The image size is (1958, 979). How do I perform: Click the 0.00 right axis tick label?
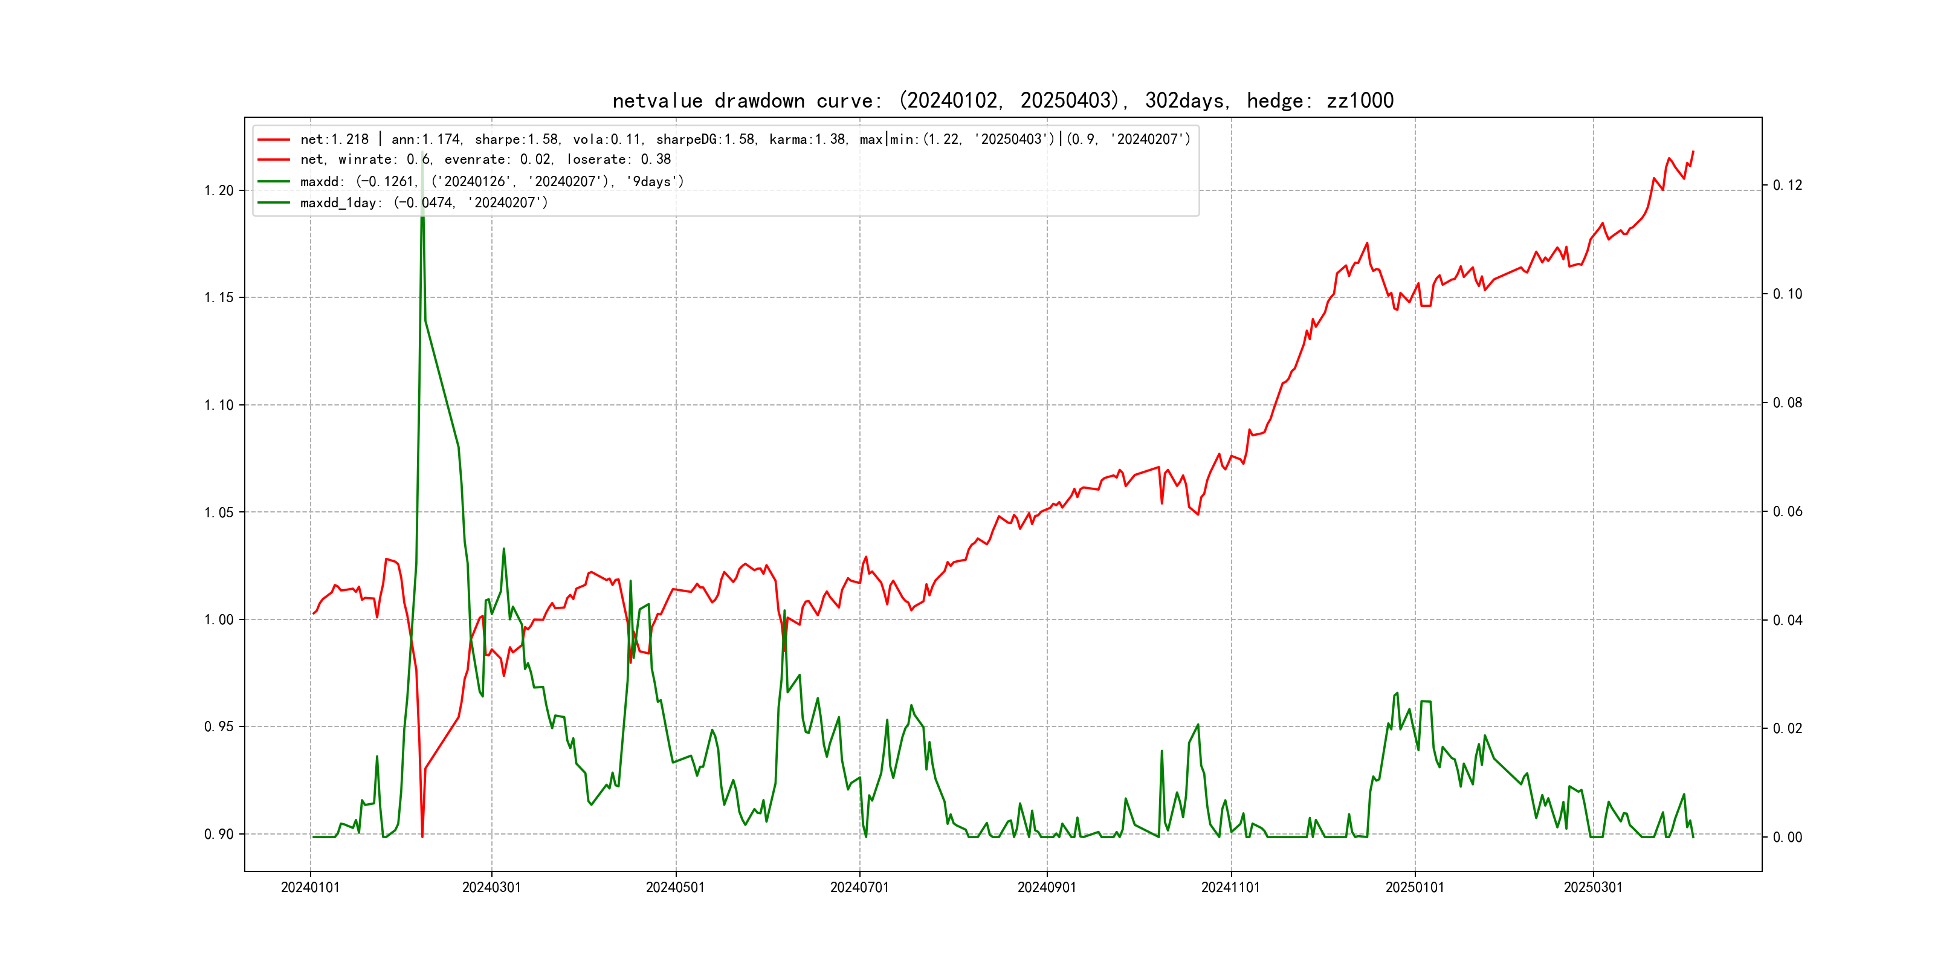point(1787,838)
